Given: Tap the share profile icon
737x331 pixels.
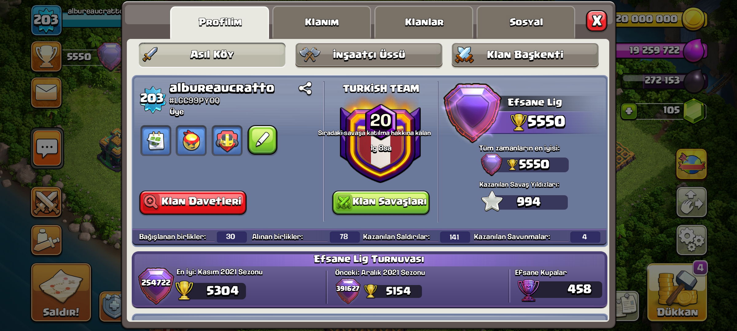Looking at the screenshot, I should coord(305,89).
